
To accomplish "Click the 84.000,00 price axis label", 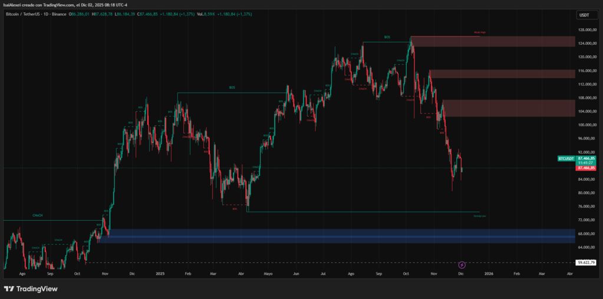I will [587, 180].
